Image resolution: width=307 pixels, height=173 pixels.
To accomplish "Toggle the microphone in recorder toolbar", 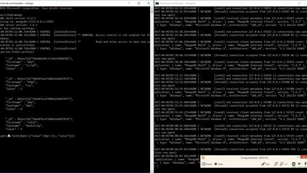I will [x=305, y=164].
